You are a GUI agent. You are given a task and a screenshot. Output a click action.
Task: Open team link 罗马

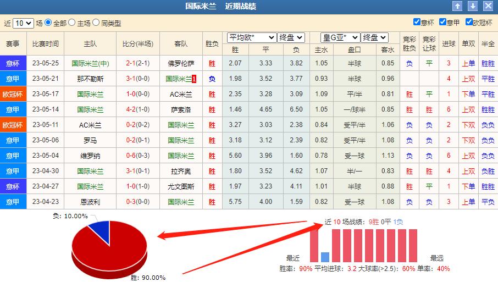pos(90,140)
